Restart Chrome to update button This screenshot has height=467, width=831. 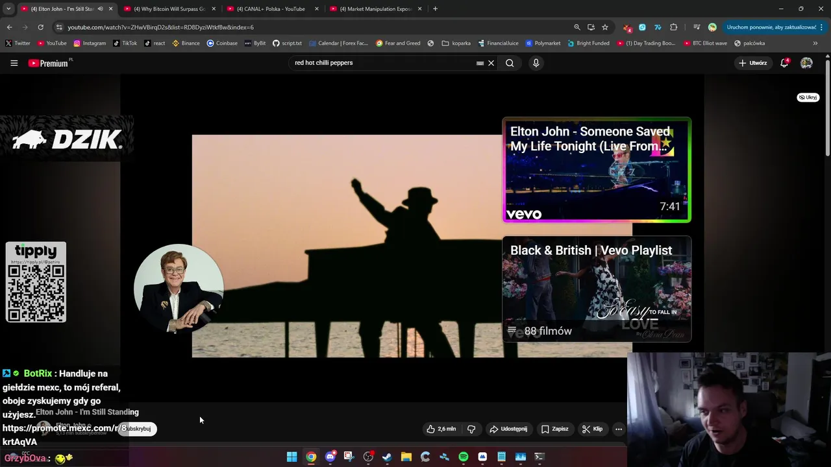[771, 27]
